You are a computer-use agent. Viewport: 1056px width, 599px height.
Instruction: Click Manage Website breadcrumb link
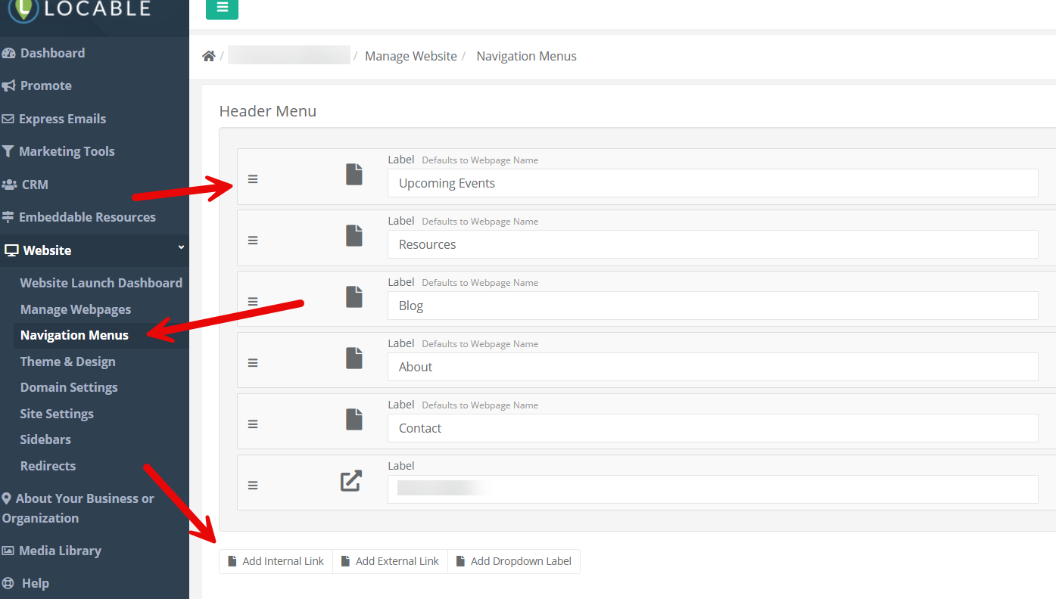[x=410, y=56]
